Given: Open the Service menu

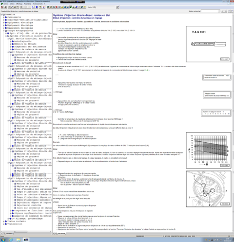Looking at the screenshot, I should tap(6, 4).
